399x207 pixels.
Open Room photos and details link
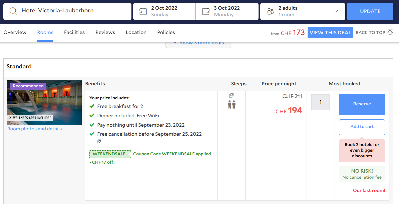pos(35,129)
